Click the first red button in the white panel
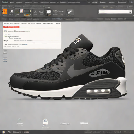This screenshot has height=134, width=134. coord(5,27)
